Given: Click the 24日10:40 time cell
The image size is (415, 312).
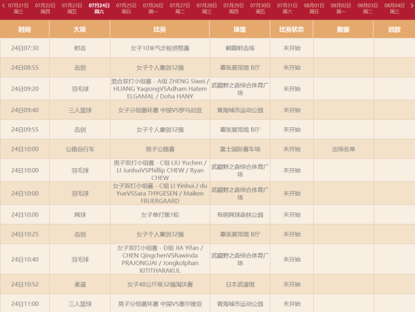Looking at the screenshot, I should coord(25,259).
